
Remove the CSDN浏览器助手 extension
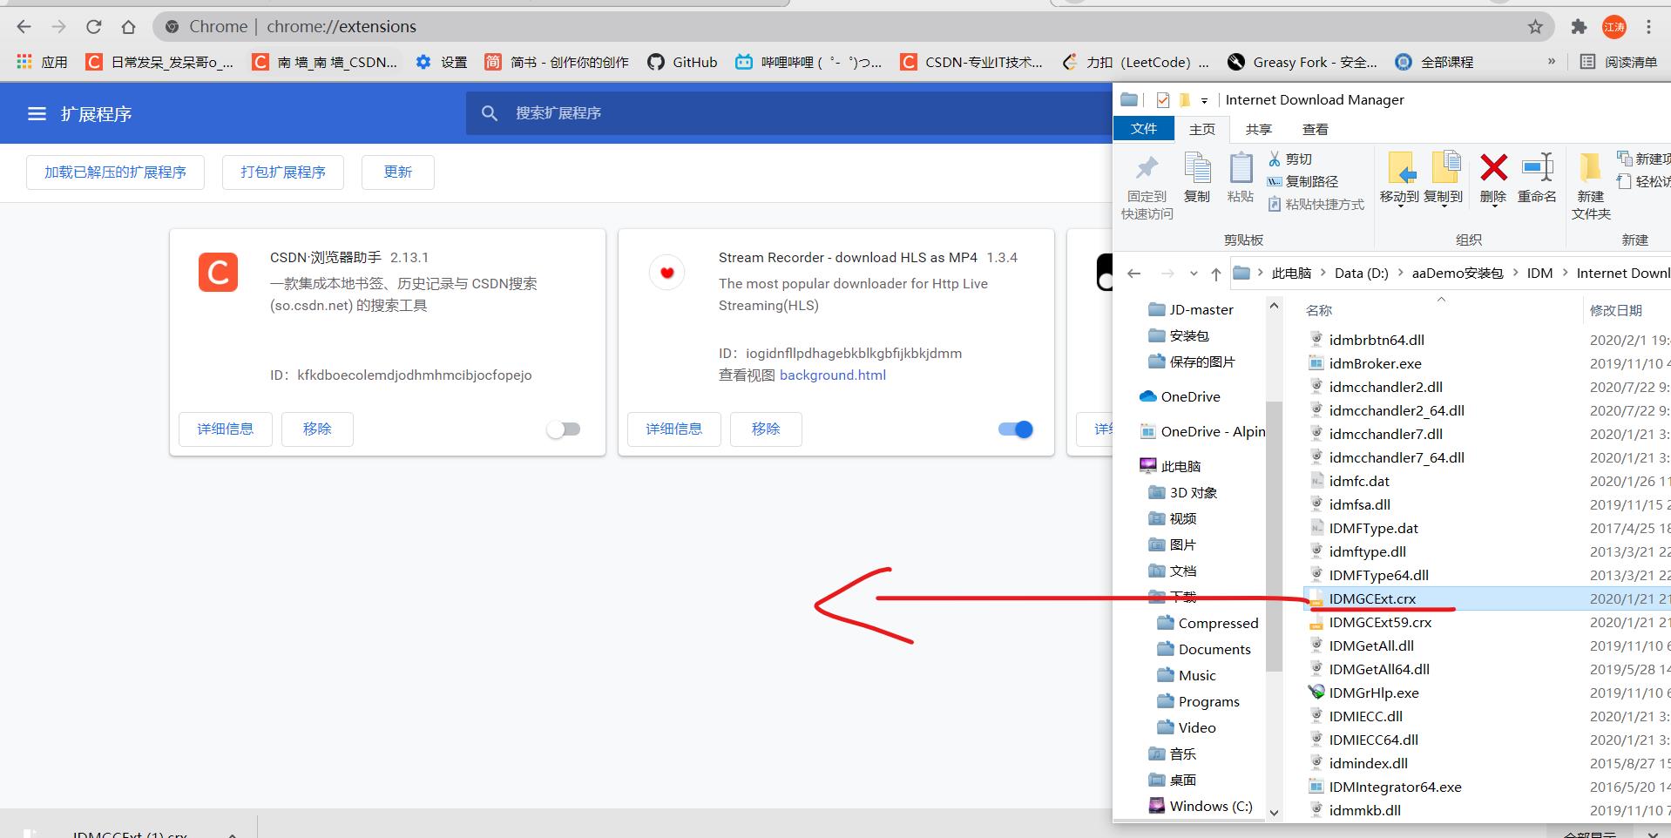(317, 429)
